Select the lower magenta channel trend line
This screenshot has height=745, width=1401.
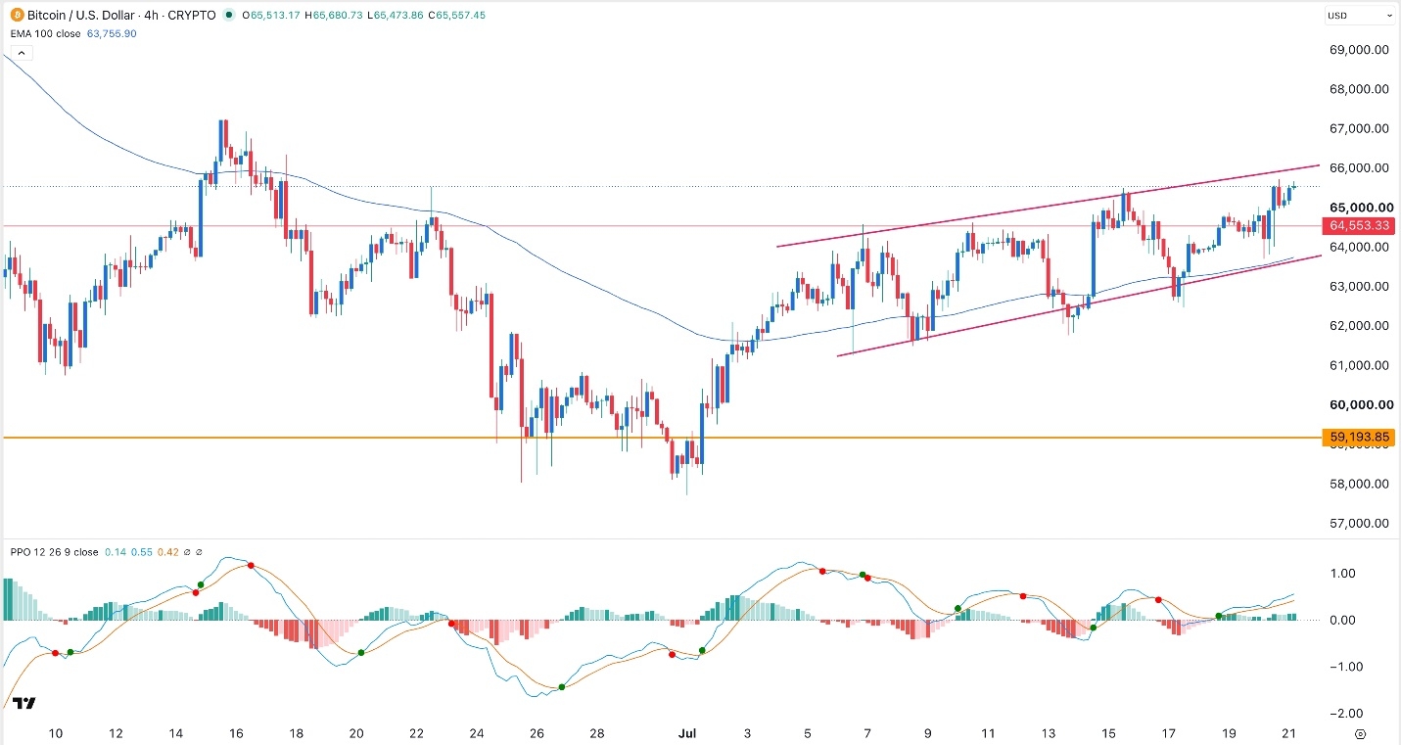(x=1077, y=305)
